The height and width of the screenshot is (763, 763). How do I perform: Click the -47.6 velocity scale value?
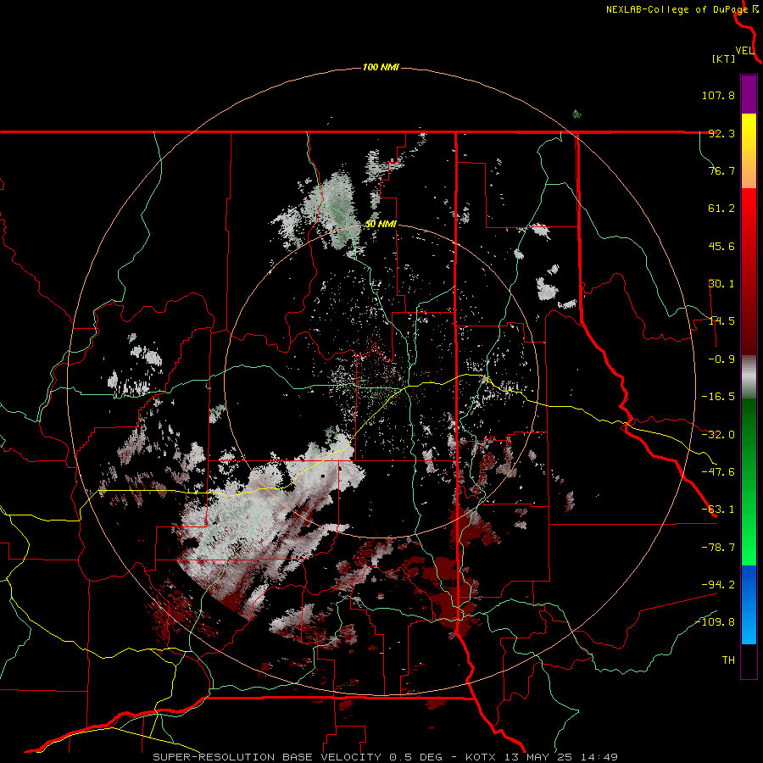pos(718,472)
